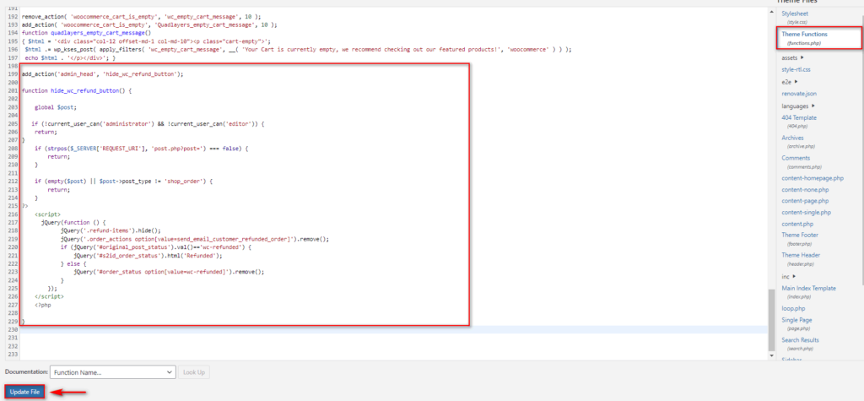The image size is (864, 401).
Task: Expand the inc folder
Action: pos(789,276)
